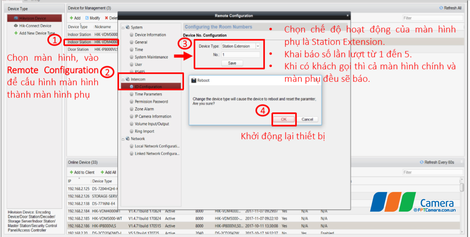Viewport: 470px width, 237px height.
Task: Click the Modify pencil icon in the toolbar
Action: pyautogui.click(x=87, y=18)
